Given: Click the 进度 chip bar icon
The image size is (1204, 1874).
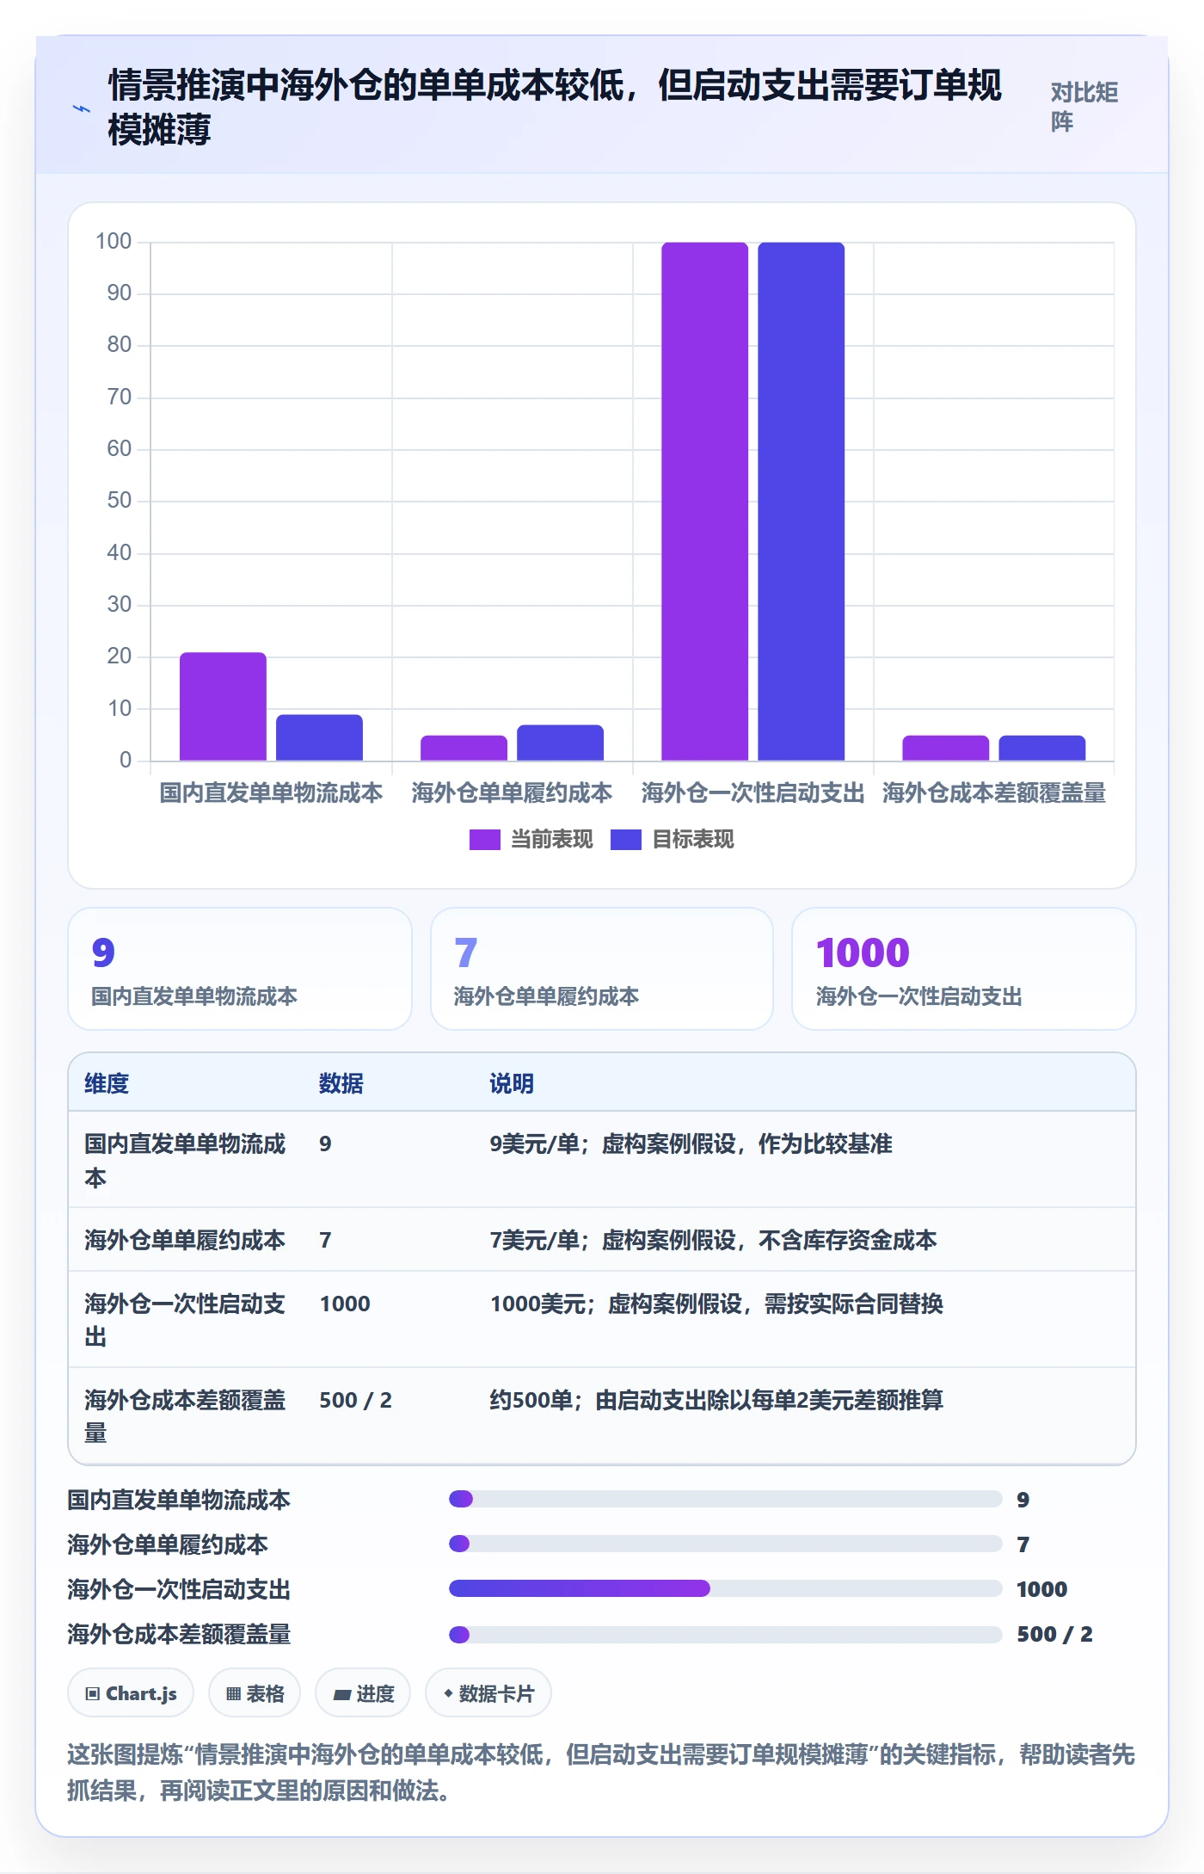Looking at the screenshot, I should coord(342,1695).
